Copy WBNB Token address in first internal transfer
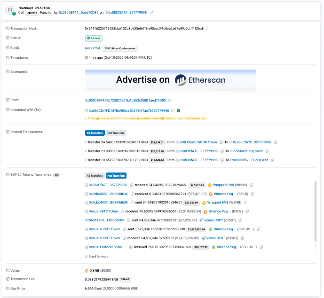This screenshot has height=298, width=324. [221, 142]
